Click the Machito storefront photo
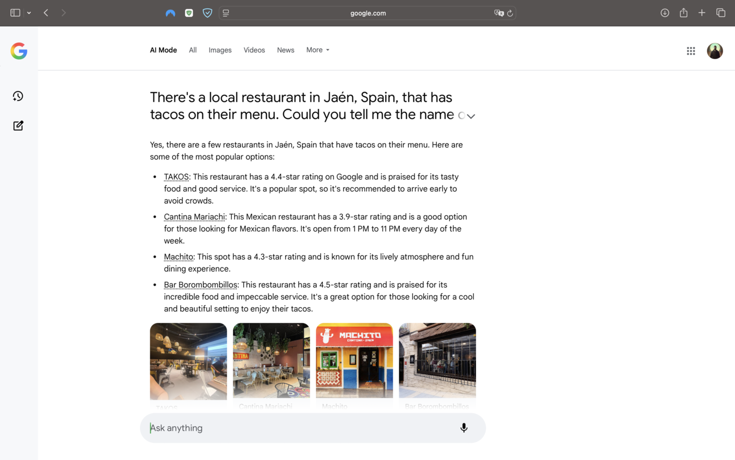Image resolution: width=735 pixels, height=460 pixels. [x=355, y=360]
